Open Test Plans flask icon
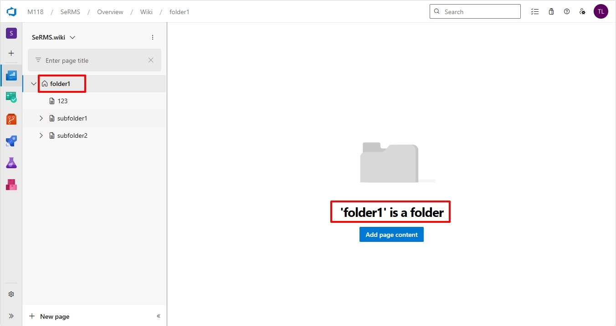The height and width of the screenshot is (326, 616). (x=11, y=163)
